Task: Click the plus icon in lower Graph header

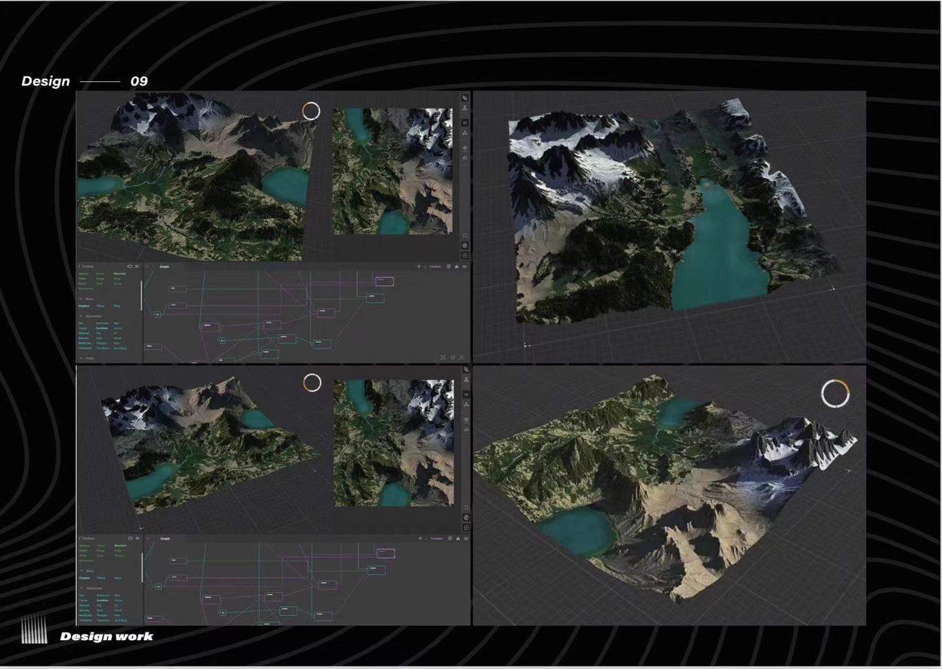Action: (x=419, y=538)
